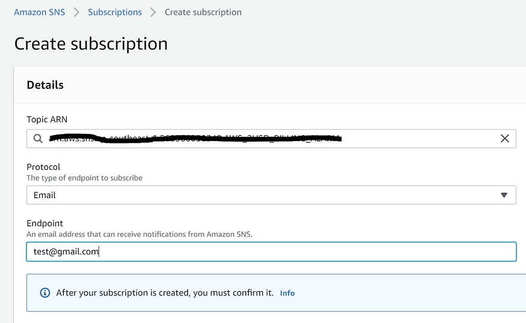Clear the Topic ARN field with X icon
The height and width of the screenshot is (323, 526).
(504, 138)
